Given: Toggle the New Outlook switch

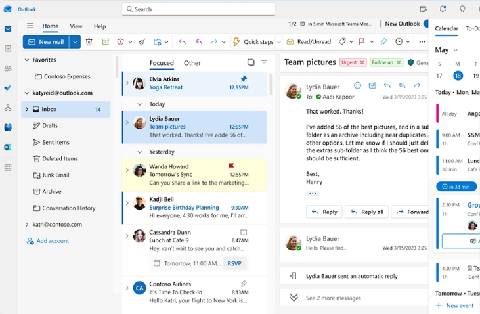Looking at the screenshot, I should [x=425, y=24].
